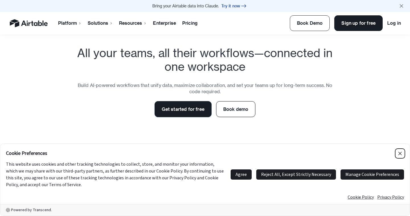Open Manage Cookie Preferences
Viewport: 410px width, 216px height.
click(372, 175)
